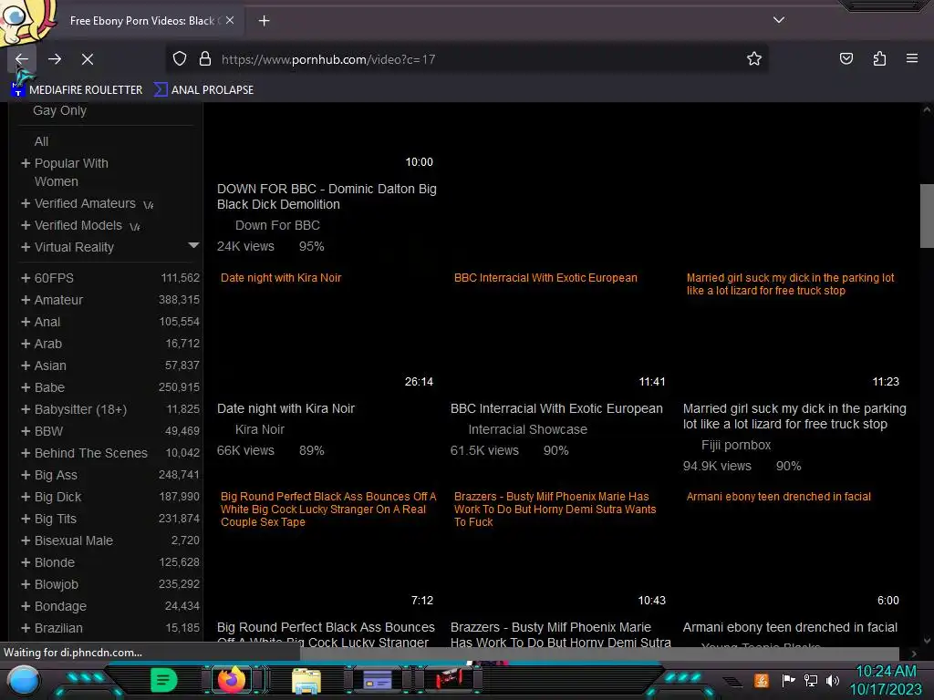Click the 66K views text
934x700 pixels.
[x=245, y=450]
